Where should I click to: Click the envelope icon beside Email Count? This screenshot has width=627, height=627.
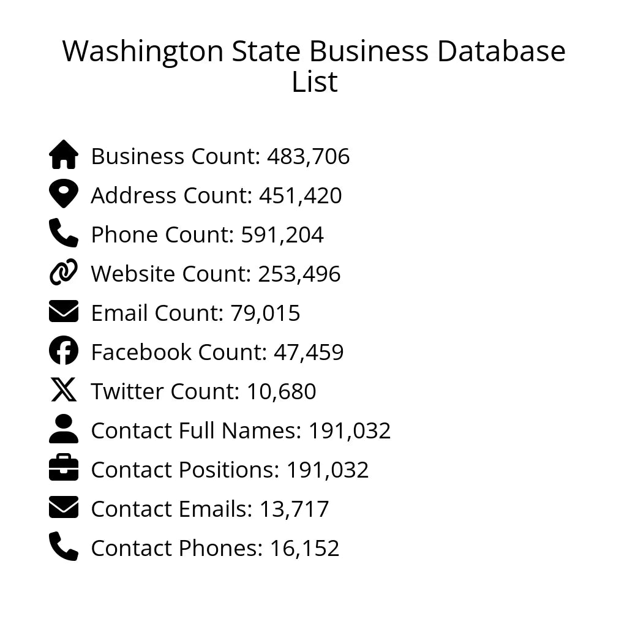tap(64, 312)
